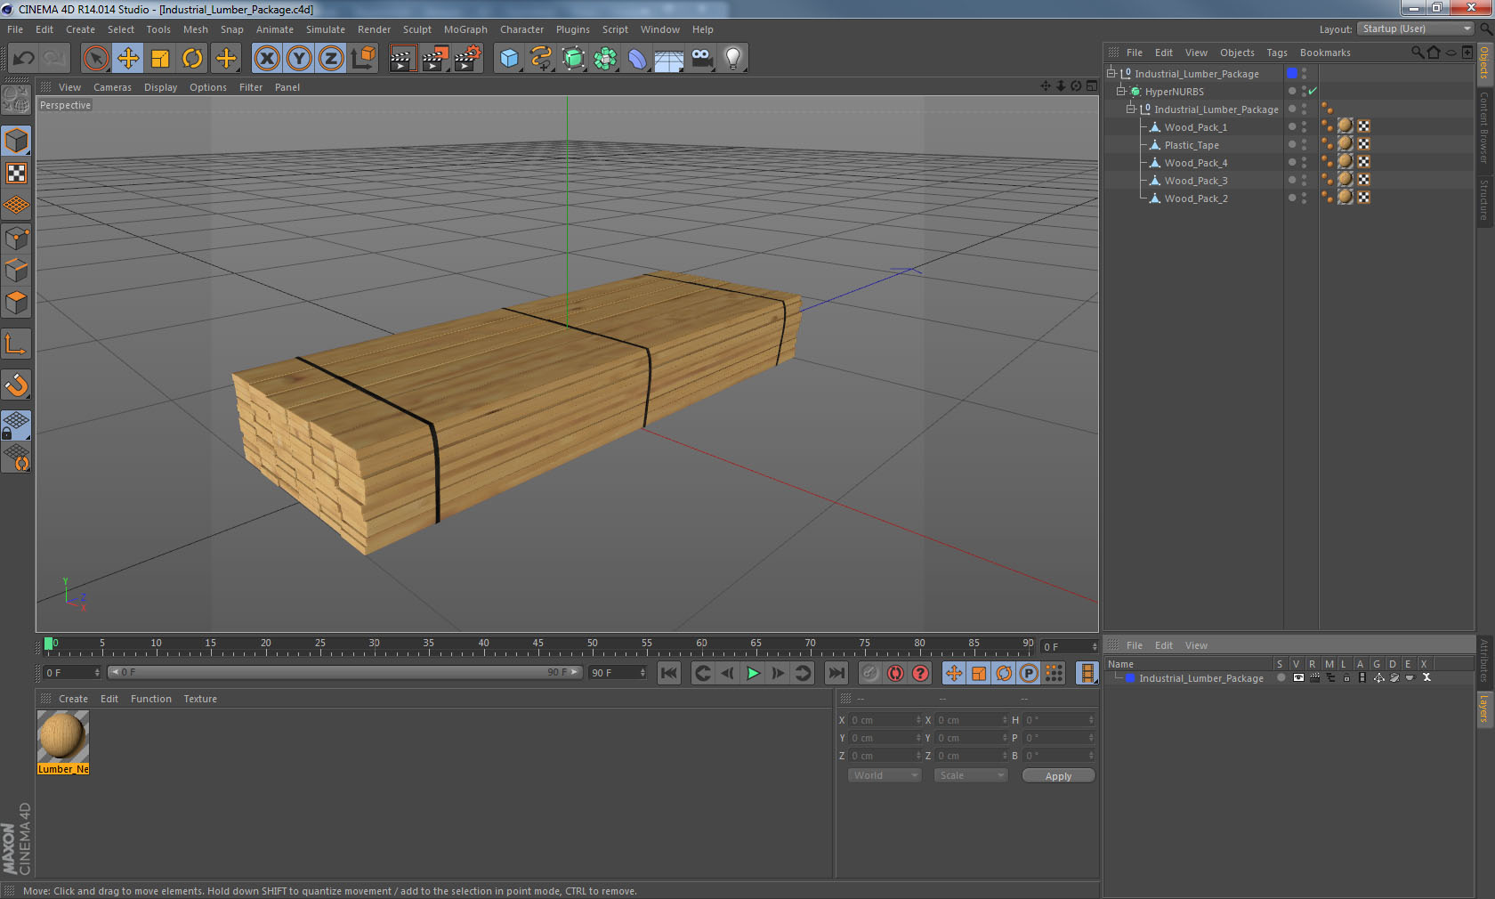Toggle snap magnet icon in left palette
Image resolution: width=1495 pixels, height=899 pixels.
pos(16,385)
